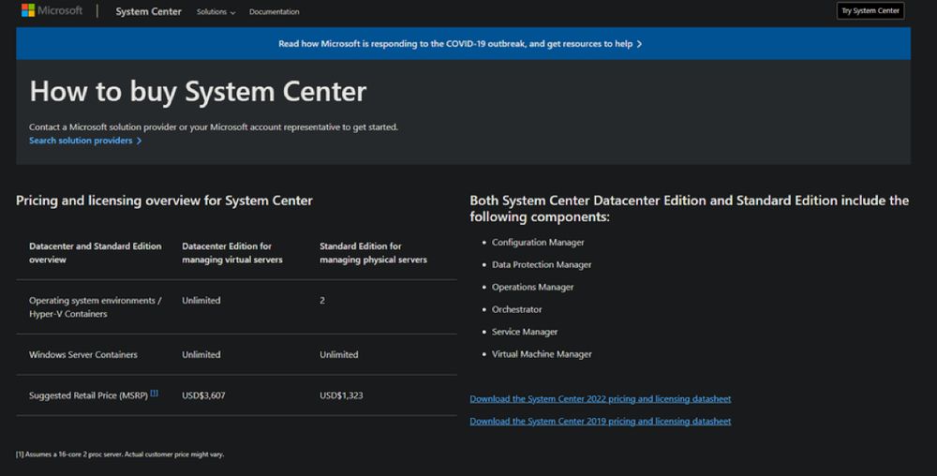
Task: Select the 'How to buy System Center' heading
Action: coord(198,92)
